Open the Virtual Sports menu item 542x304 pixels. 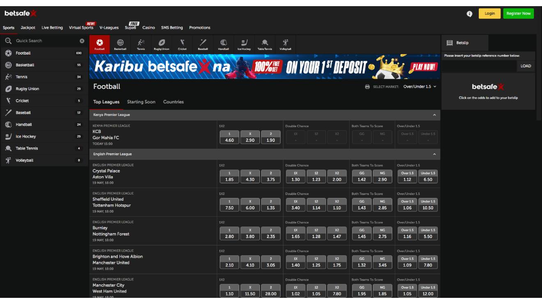click(x=81, y=28)
